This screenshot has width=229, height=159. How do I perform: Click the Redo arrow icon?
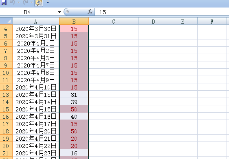point(26,2)
